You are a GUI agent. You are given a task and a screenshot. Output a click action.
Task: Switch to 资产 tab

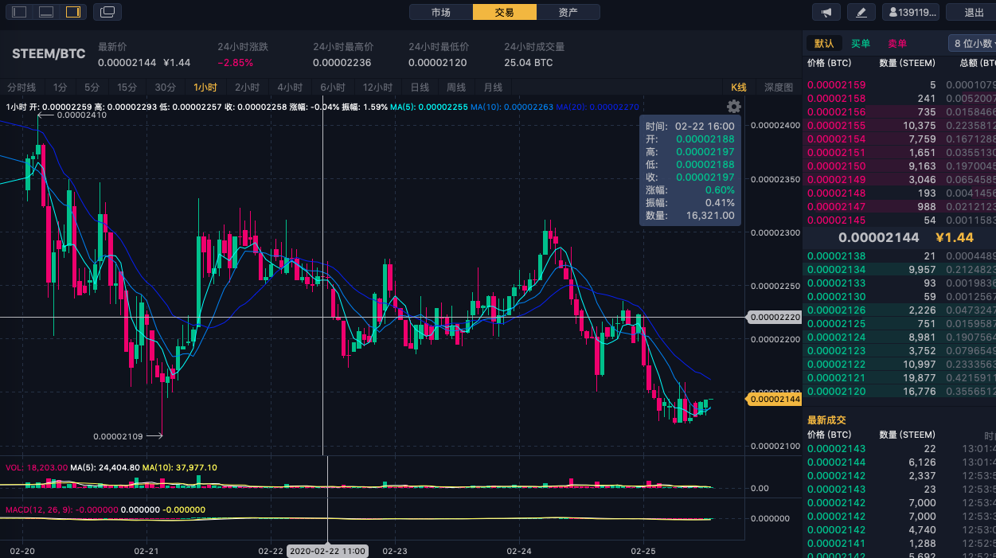tap(568, 12)
